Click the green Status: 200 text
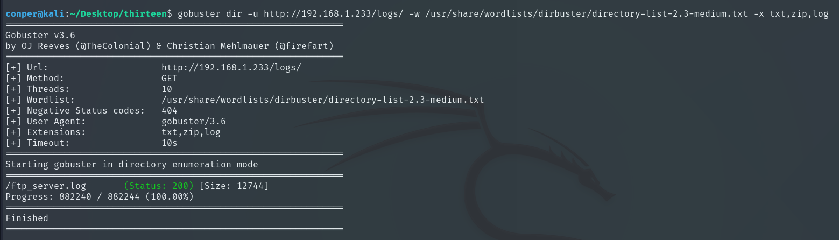Screen dimensions: 839x240 click(159, 186)
